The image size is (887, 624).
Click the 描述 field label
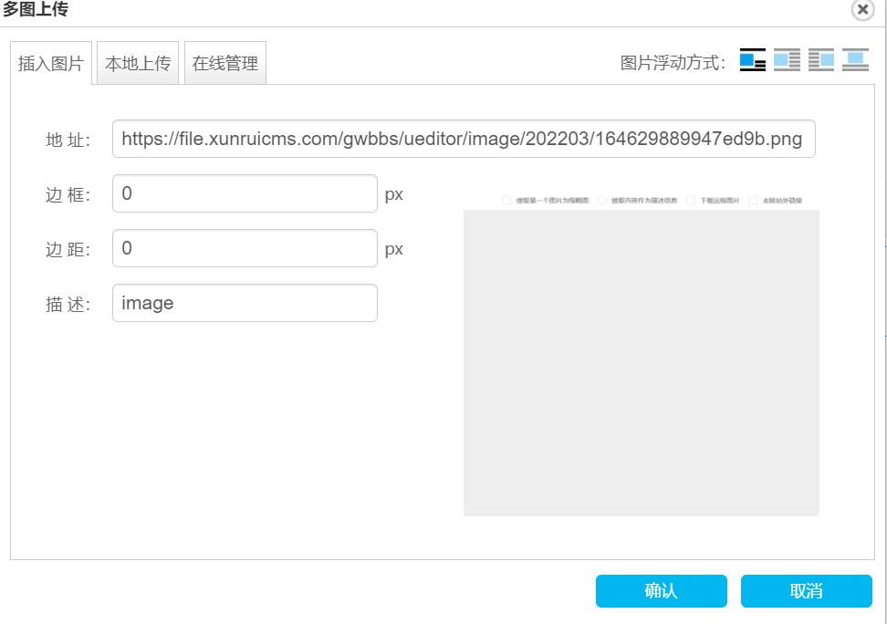pos(68,305)
